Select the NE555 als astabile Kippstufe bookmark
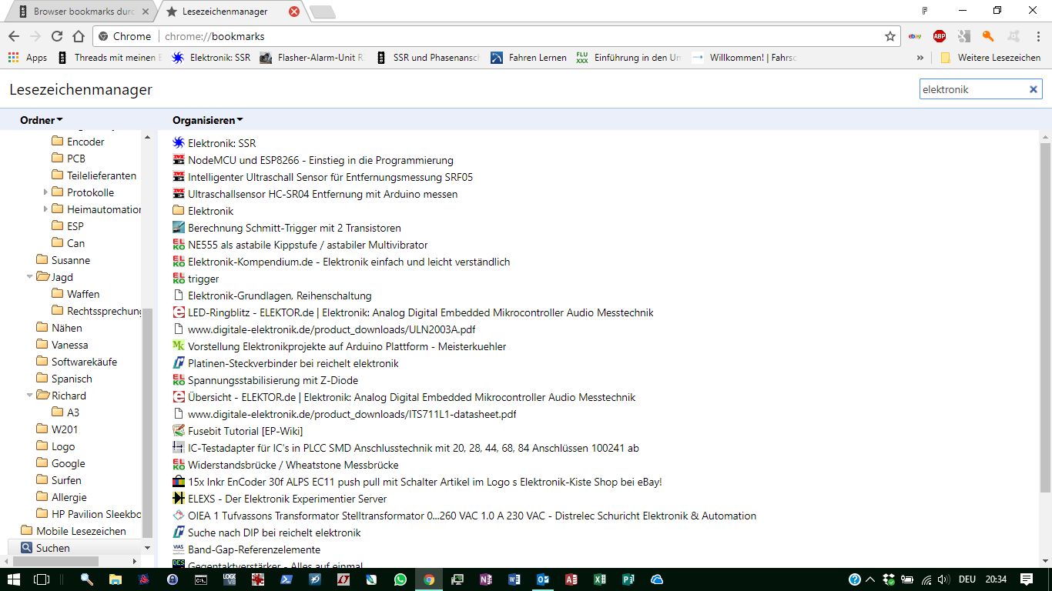This screenshot has height=591, width=1052. [300, 245]
